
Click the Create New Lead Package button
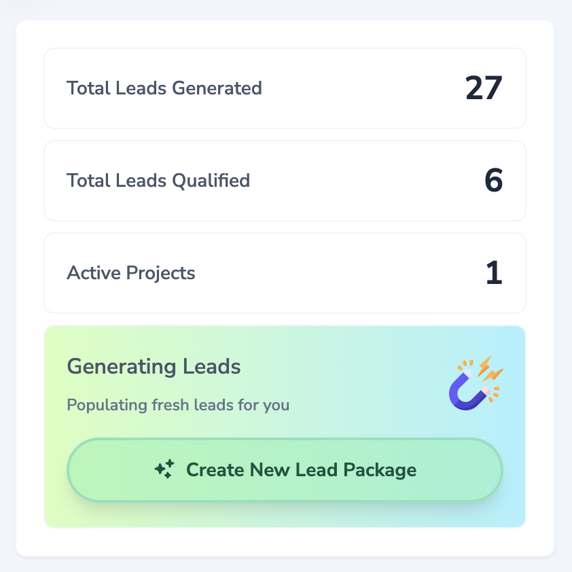285,470
